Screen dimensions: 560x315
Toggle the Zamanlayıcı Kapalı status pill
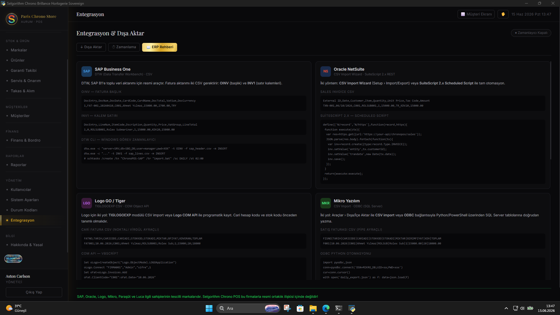pyautogui.click(x=531, y=33)
